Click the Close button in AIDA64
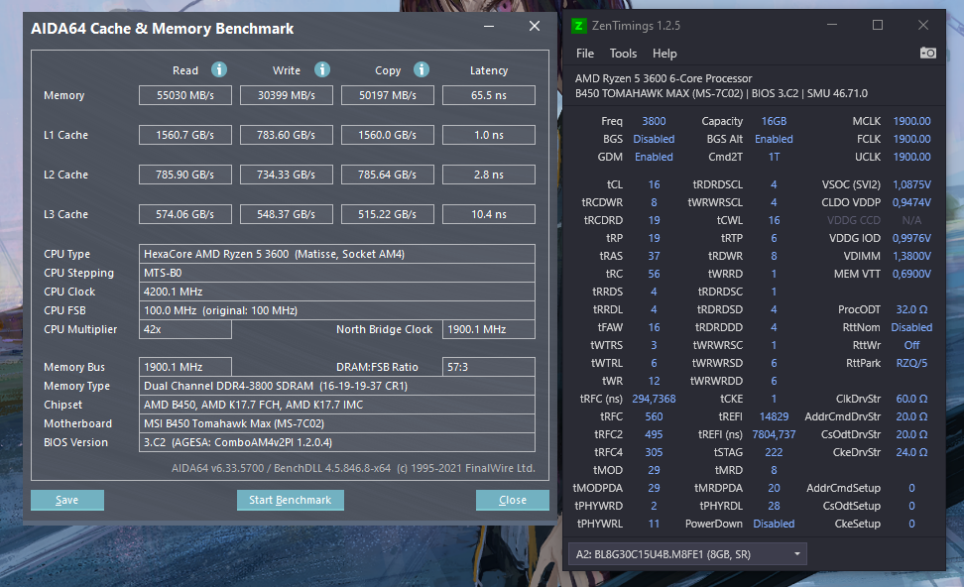This screenshot has width=964, height=587. 512,500
